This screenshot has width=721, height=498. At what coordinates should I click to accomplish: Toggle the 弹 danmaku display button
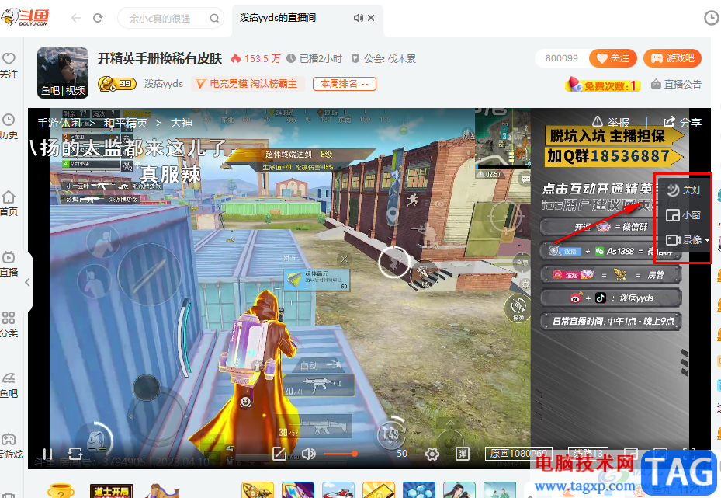(x=462, y=454)
